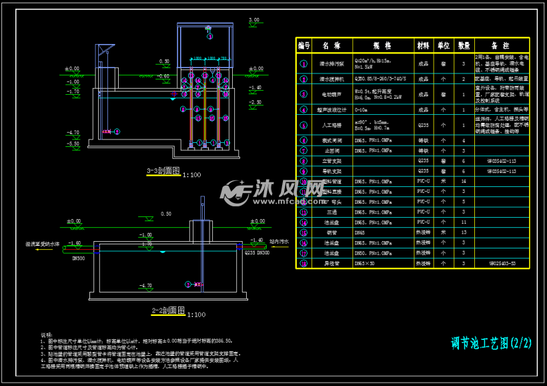The height and width of the screenshot is (386, 547).
Task: Click the quantity '14' for item 10
Action: tap(464, 181)
